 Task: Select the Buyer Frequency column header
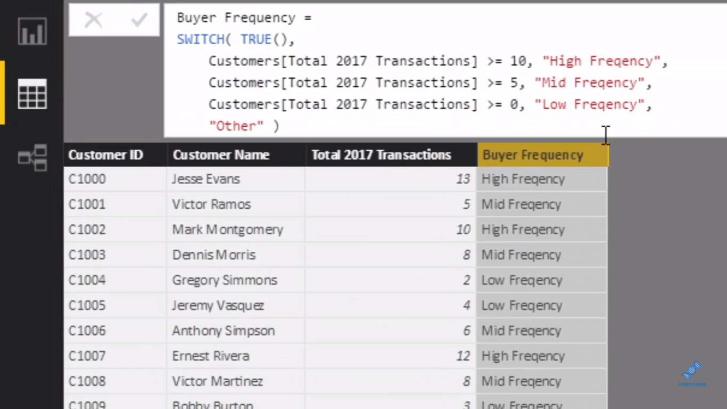click(x=542, y=155)
